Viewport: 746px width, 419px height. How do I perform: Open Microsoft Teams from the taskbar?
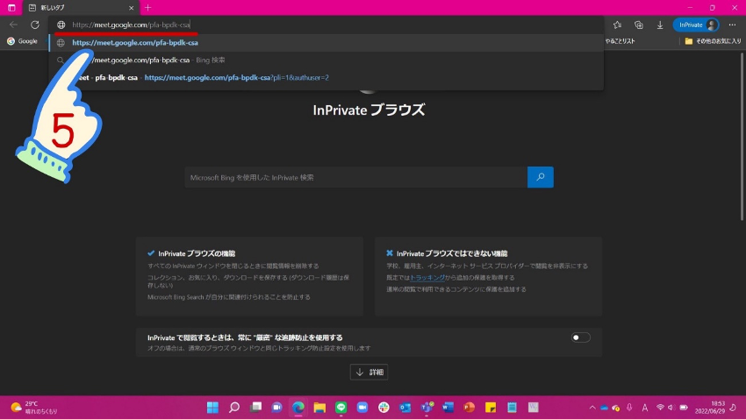point(427,407)
